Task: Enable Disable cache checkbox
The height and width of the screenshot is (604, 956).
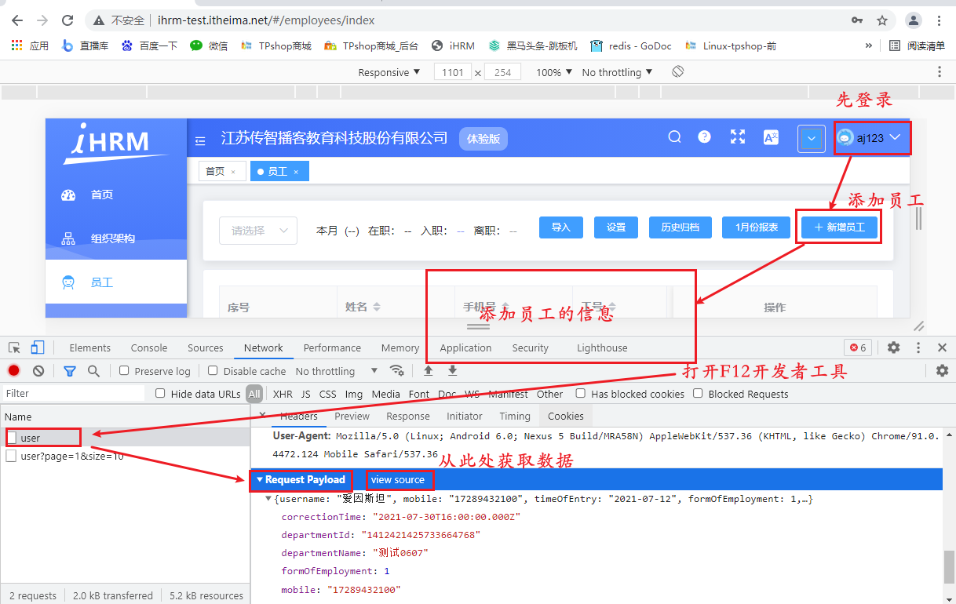Action: (x=213, y=371)
